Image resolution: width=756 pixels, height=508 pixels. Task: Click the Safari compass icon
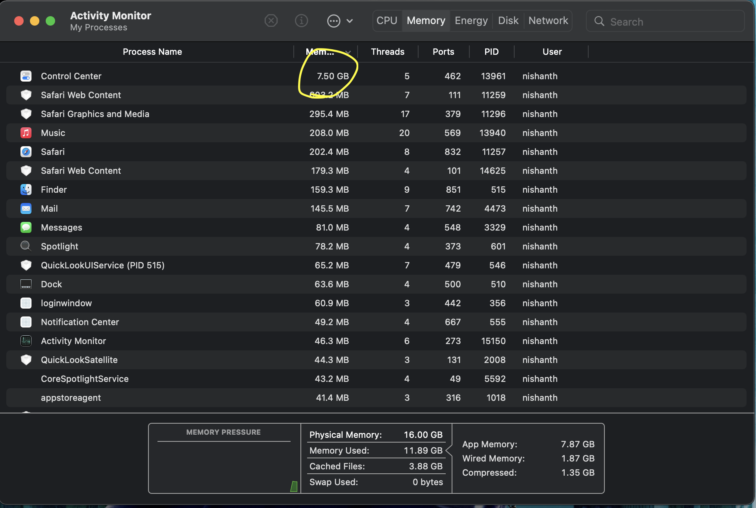26,152
